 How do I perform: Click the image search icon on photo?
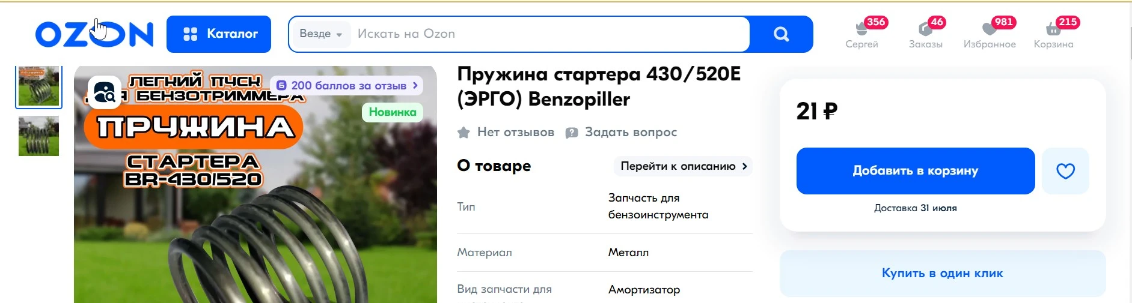[x=104, y=92]
